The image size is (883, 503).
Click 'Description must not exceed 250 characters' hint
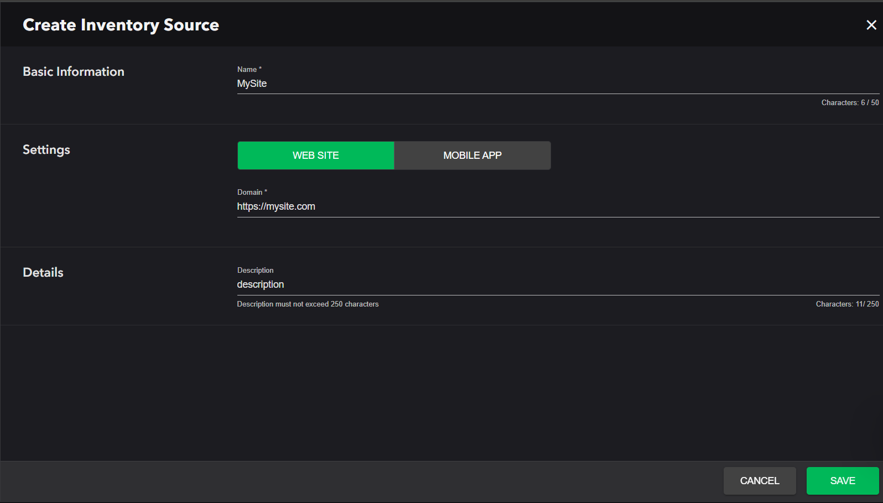(308, 304)
